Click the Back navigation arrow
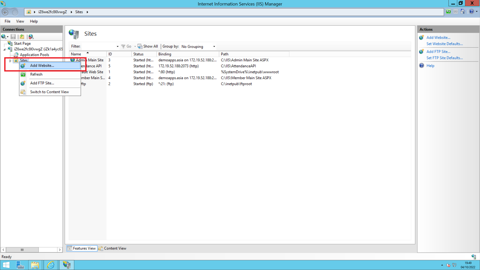 point(5,12)
